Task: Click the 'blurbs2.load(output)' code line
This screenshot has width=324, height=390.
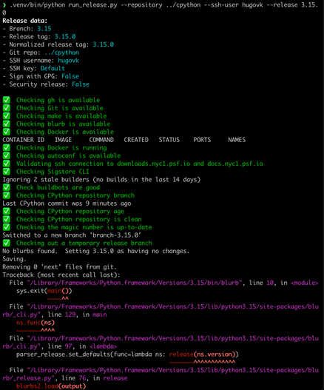Action: coord(51,386)
